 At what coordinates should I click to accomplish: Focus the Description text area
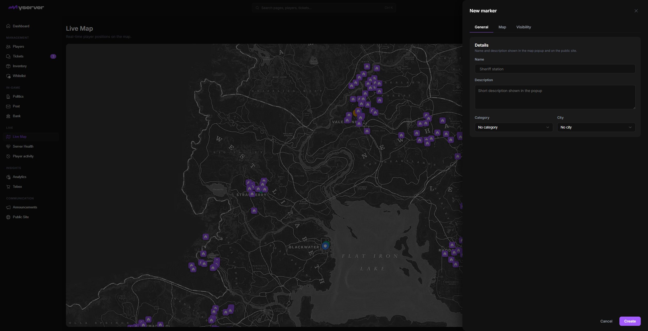555,97
